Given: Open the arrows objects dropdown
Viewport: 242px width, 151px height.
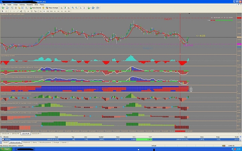Looking at the screenshot, I should click(36, 11).
